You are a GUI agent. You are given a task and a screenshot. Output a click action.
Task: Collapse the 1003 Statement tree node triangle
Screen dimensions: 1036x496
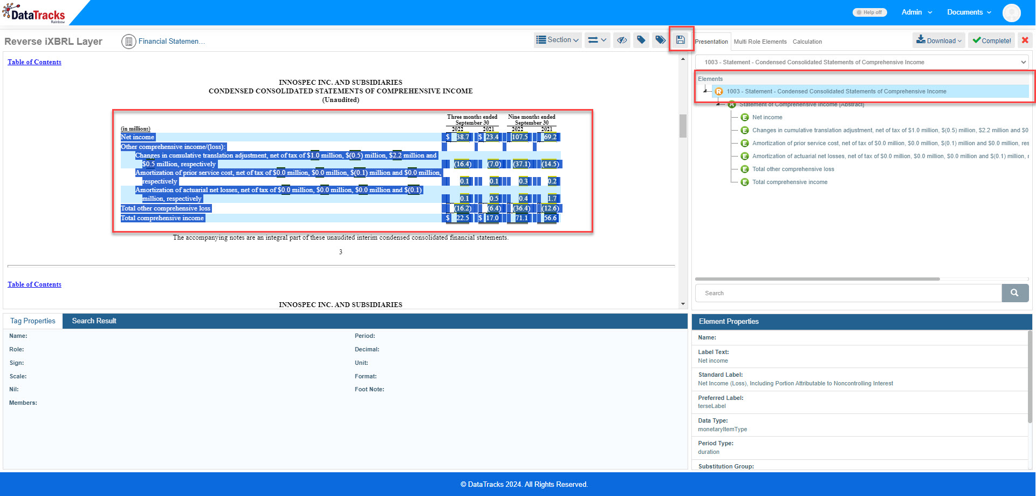(705, 91)
